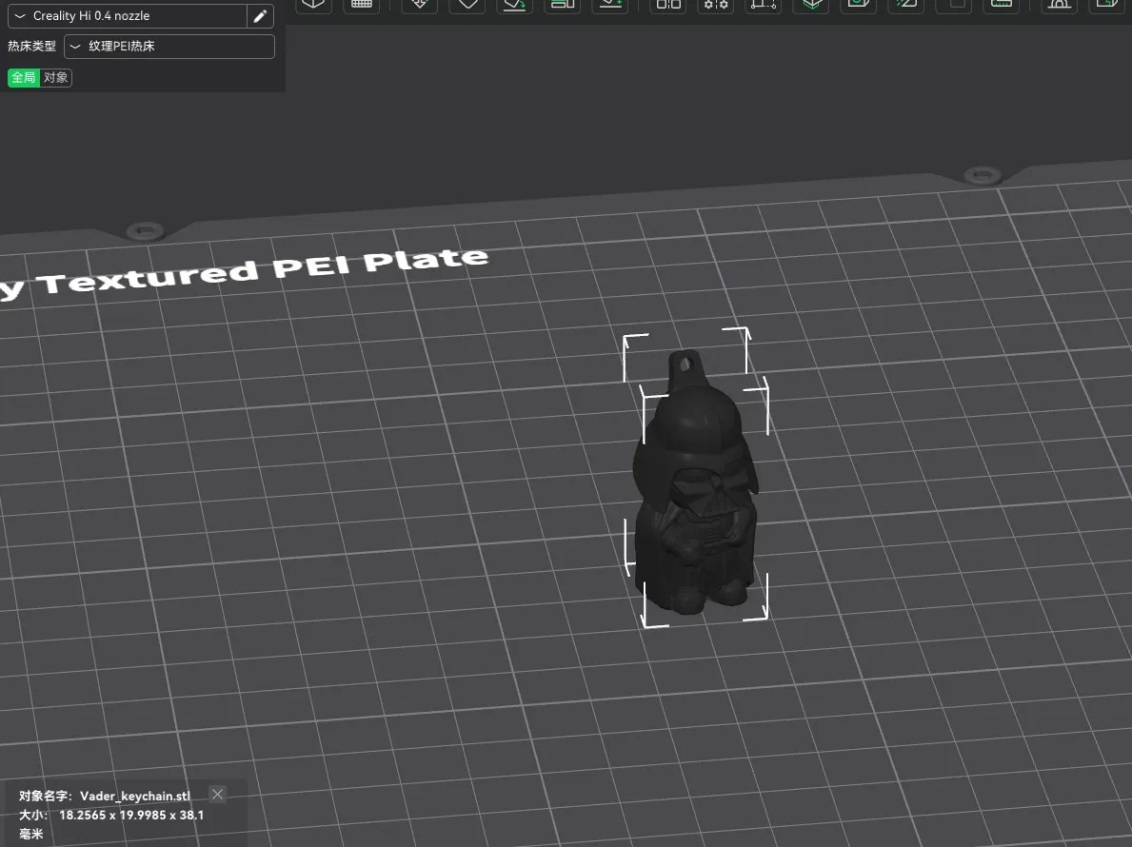
Task: Switch to the 对象 (object) mode
Action: (55, 77)
